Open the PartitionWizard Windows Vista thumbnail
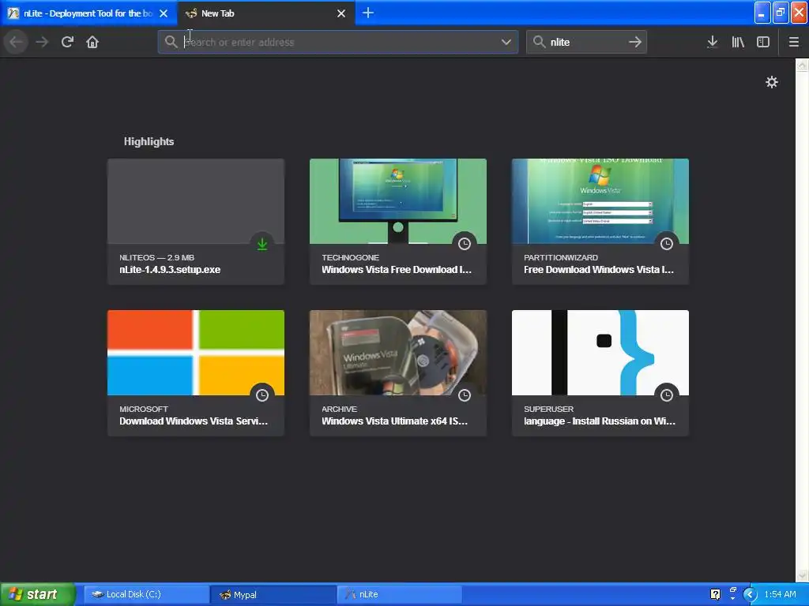Image resolution: width=809 pixels, height=606 pixels. coord(600,201)
